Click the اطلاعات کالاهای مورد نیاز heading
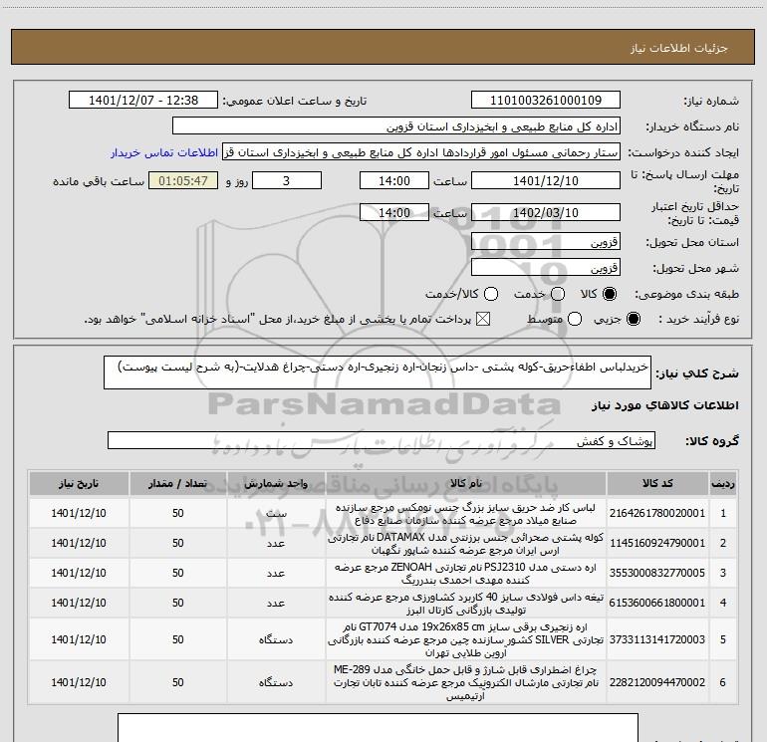The width and height of the screenshot is (767, 742). pyautogui.click(x=664, y=405)
